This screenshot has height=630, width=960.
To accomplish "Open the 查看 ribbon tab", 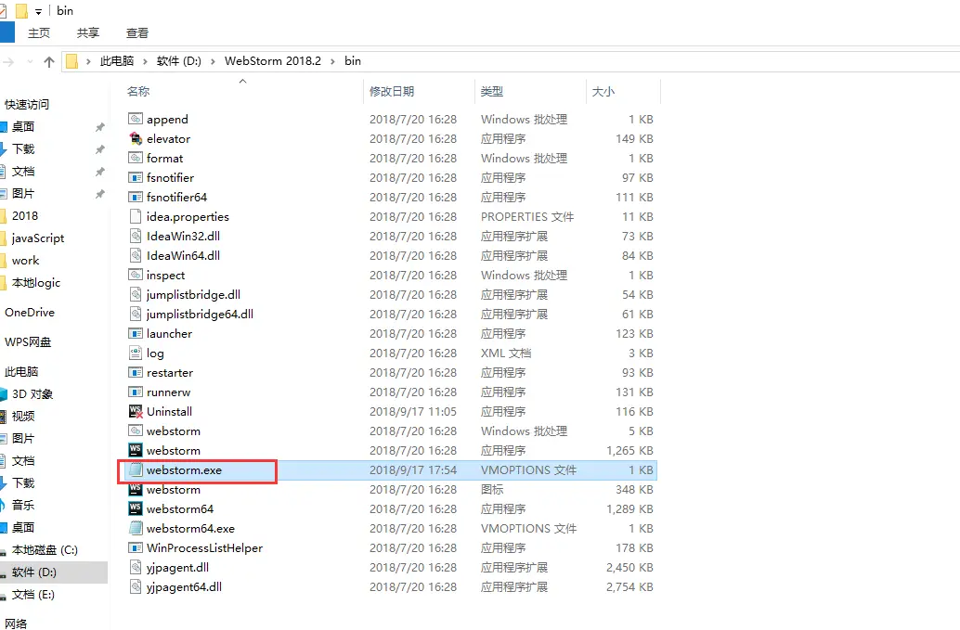I will pos(137,33).
